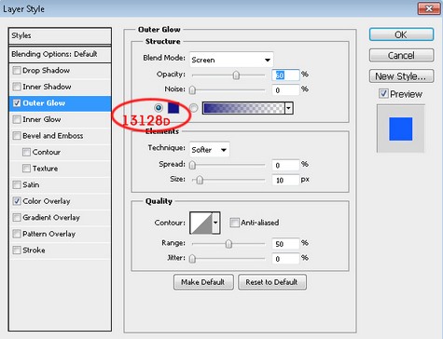This screenshot has height=339, width=443.
Task: Click the Opacity percentage field
Action: click(285, 75)
